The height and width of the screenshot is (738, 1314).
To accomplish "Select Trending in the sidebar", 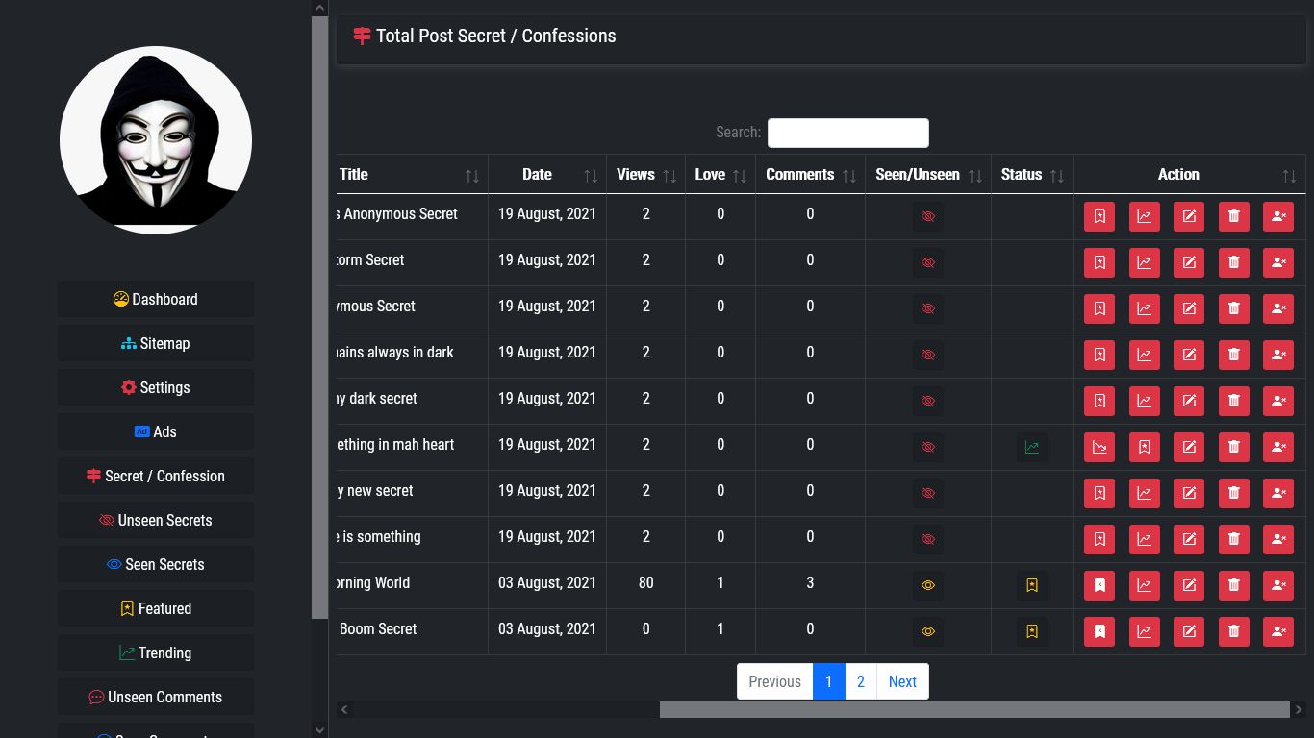I will click(x=155, y=652).
